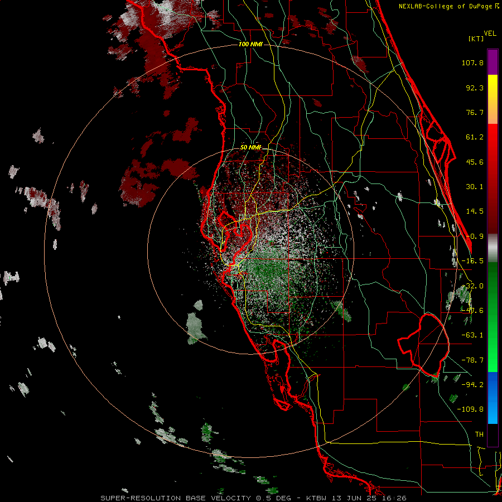Click the -32.0 velocity scale value
Viewport: 502px width, 502px height.
pyautogui.click(x=472, y=286)
